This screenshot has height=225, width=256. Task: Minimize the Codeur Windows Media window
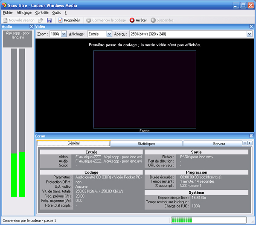[235, 6]
